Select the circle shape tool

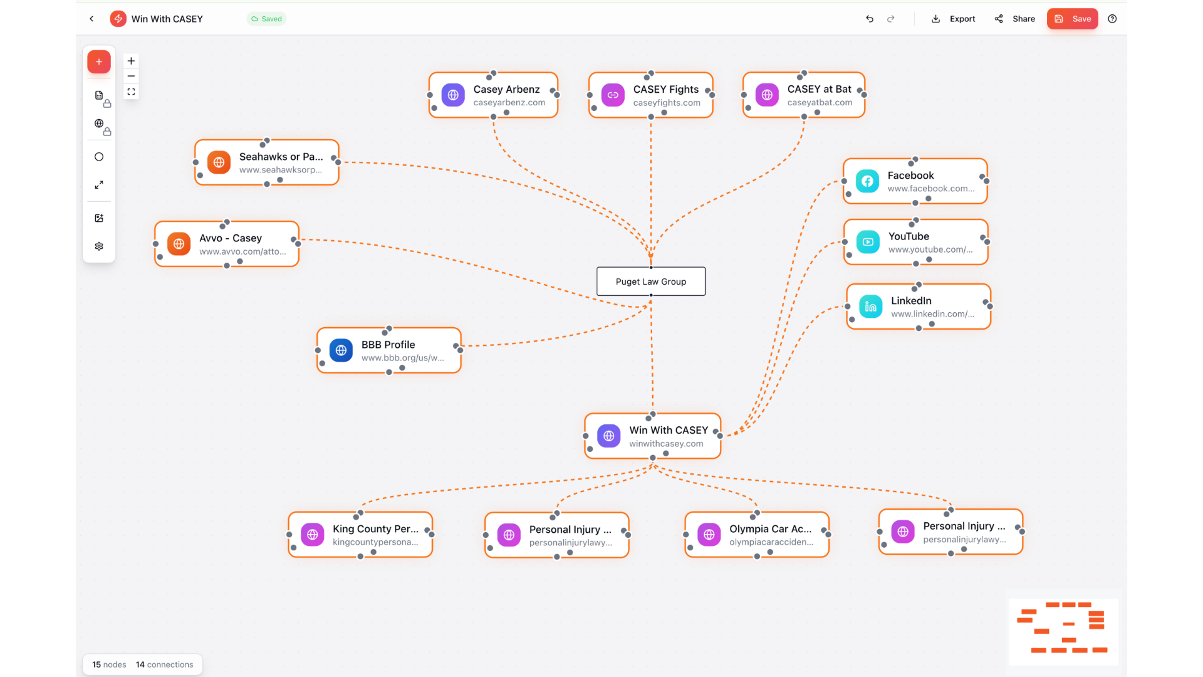[99, 157]
